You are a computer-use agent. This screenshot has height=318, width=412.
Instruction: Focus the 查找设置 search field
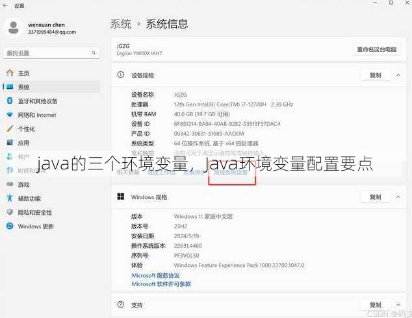51,53
